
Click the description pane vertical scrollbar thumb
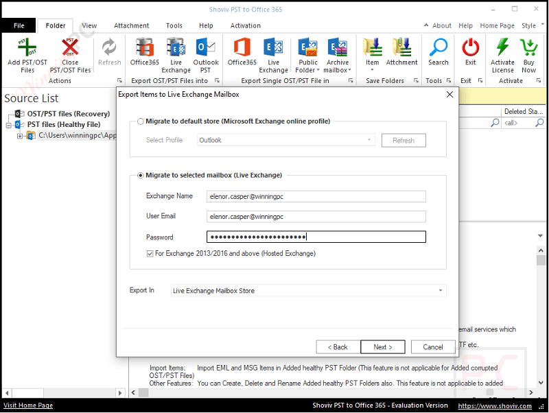click(541, 261)
